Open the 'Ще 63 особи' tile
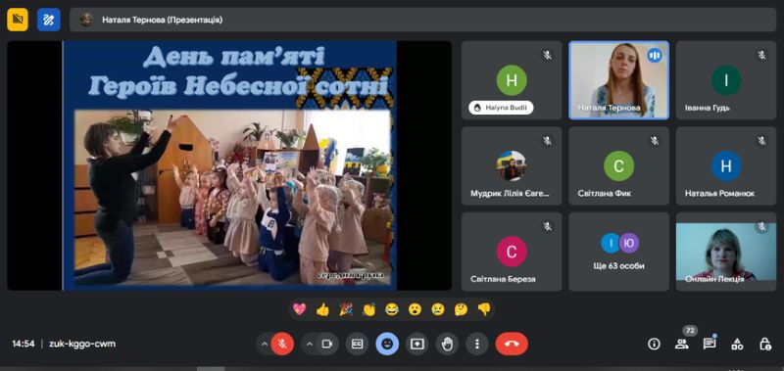Screen dimensions: 784x371 (619, 252)
